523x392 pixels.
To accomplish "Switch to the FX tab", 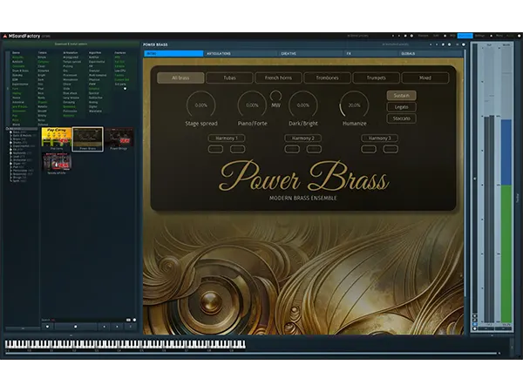I will (x=371, y=53).
